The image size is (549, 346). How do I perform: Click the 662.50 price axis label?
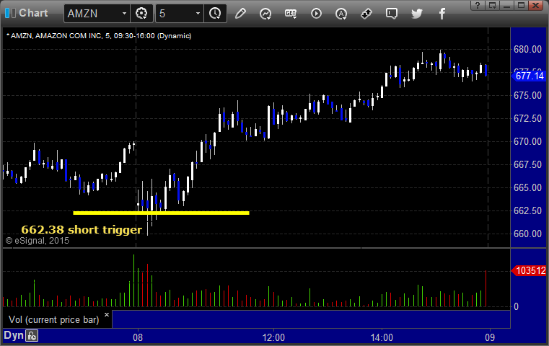(x=527, y=211)
